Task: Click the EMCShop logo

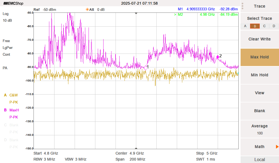Action: point(13,4)
